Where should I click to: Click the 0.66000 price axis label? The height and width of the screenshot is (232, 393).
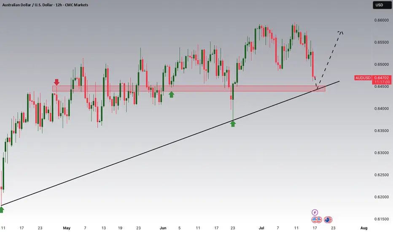tap(382, 20)
